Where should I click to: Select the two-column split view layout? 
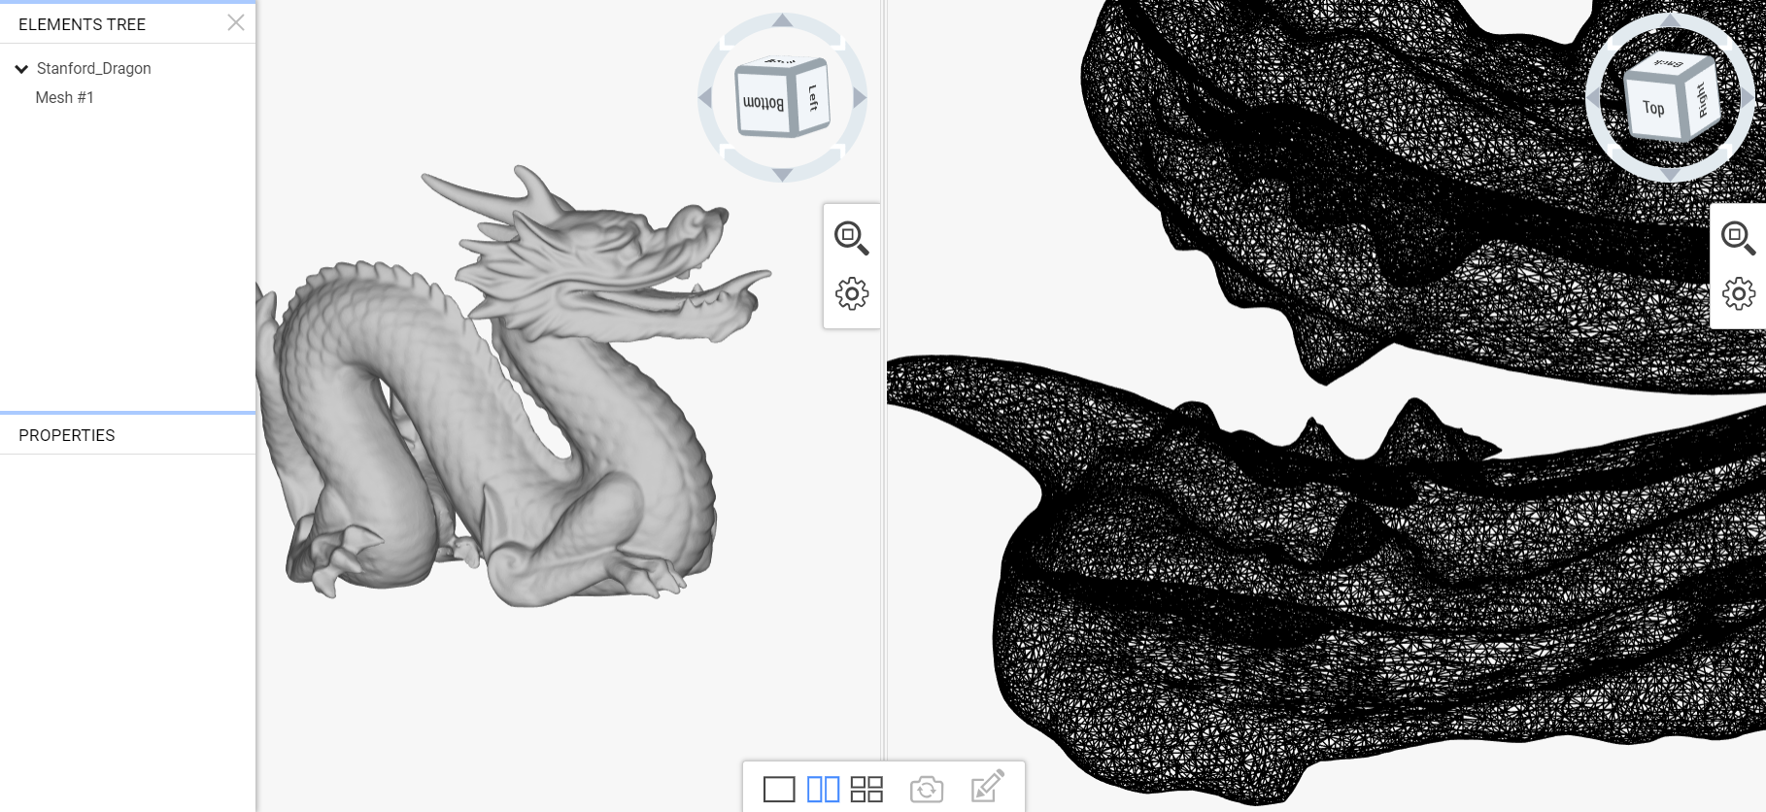click(x=823, y=789)
